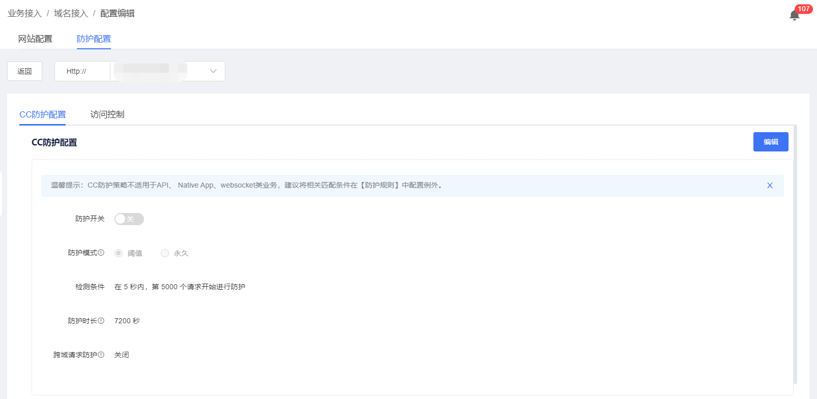Click the blue 编辑 button

click(771, 142)
